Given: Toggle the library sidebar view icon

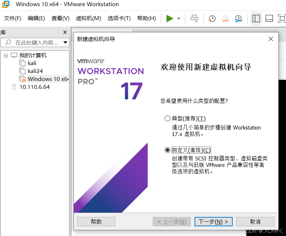Looking at the screenshot, I should [x=256, y=19].
